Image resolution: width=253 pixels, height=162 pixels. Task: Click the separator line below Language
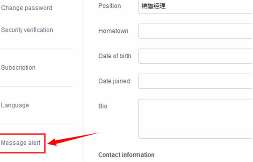point(36,124)
